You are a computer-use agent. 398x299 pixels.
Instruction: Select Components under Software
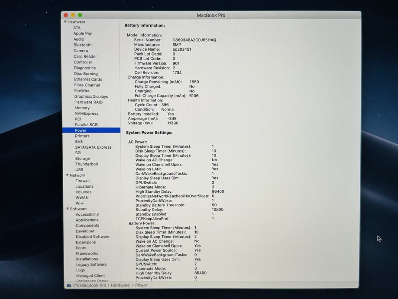coord(87,225)
